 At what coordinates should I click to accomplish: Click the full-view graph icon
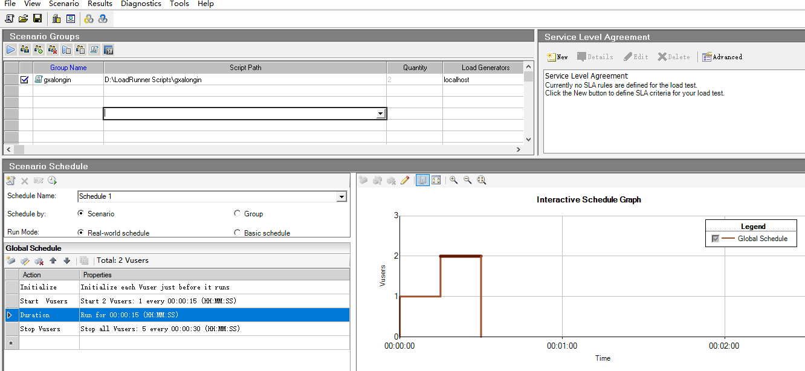click(x=436, y=180)
